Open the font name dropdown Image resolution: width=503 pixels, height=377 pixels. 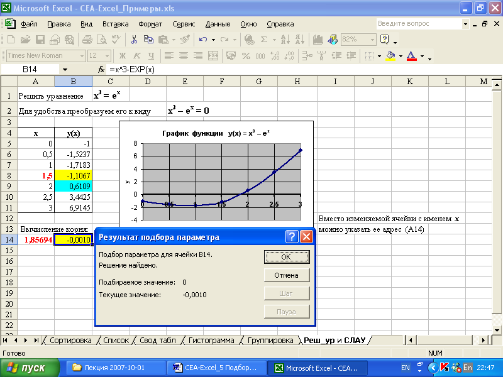point(82,56)
